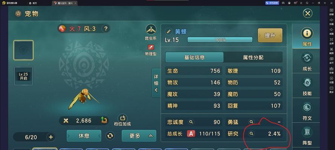This screenshot has width=335, height=150.
Task: Open the 属性 info panel icon
Action: [307, 33]
